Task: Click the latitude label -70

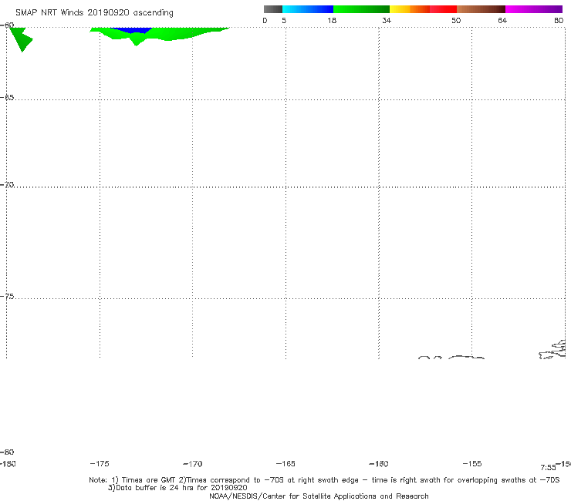Action: click(7, 185)
